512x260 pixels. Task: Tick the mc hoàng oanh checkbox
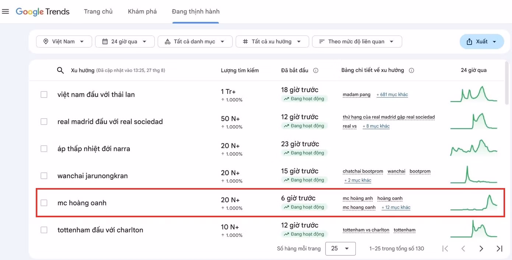pyautogui.click(x=44, y=203)
